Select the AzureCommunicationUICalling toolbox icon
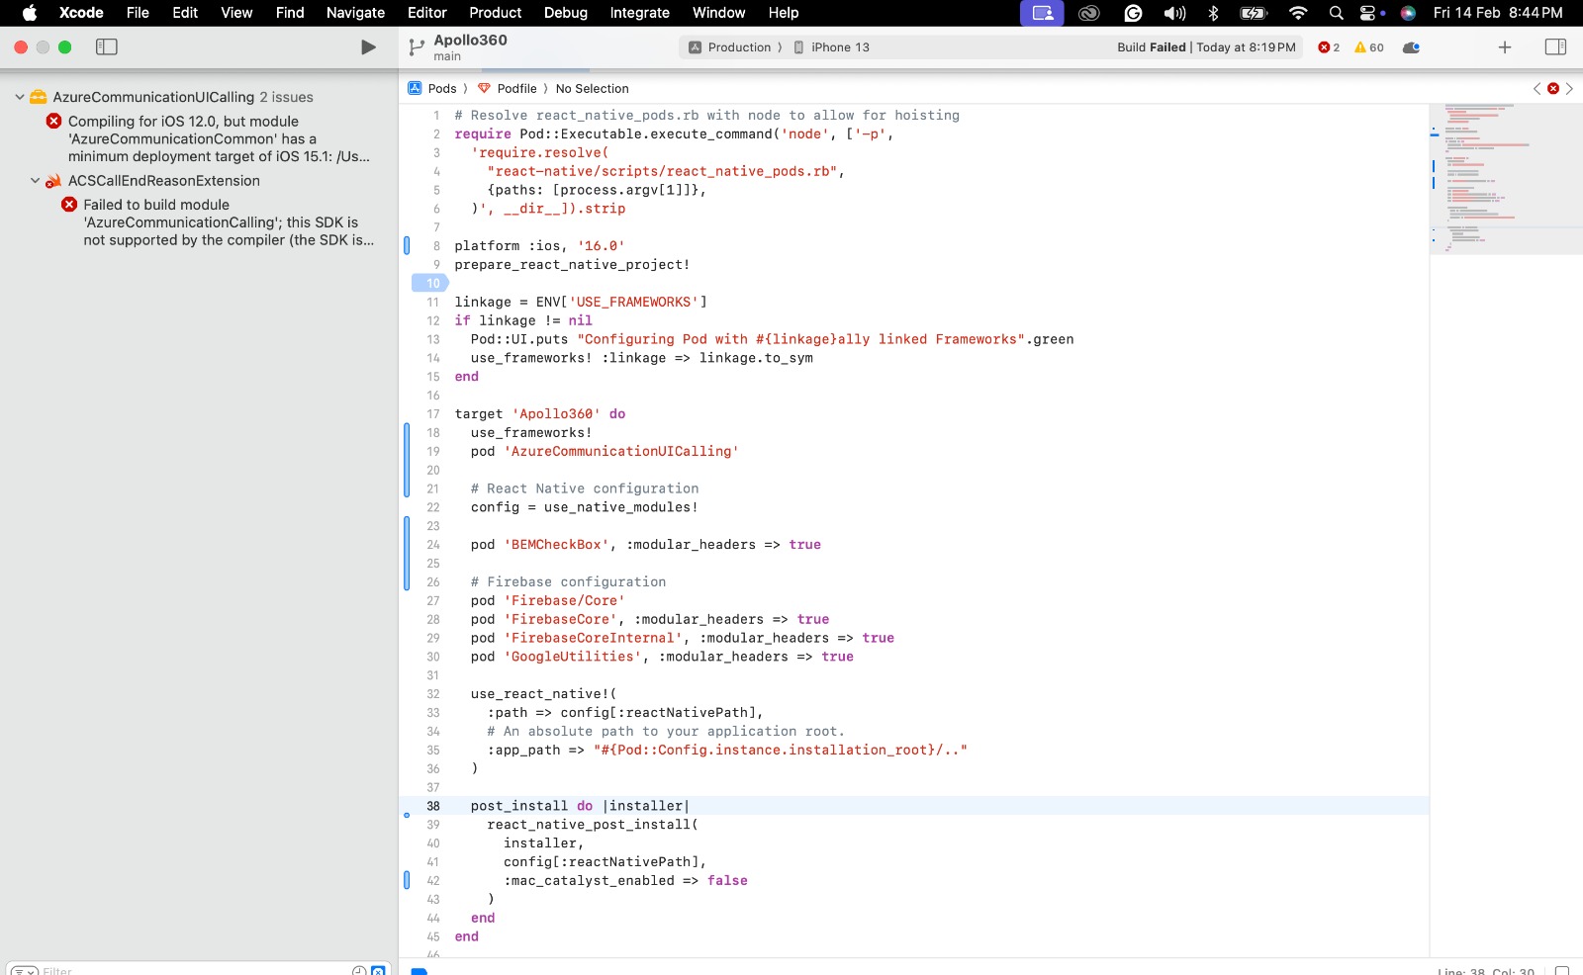The image size is (1583, 975). point(39,97)
